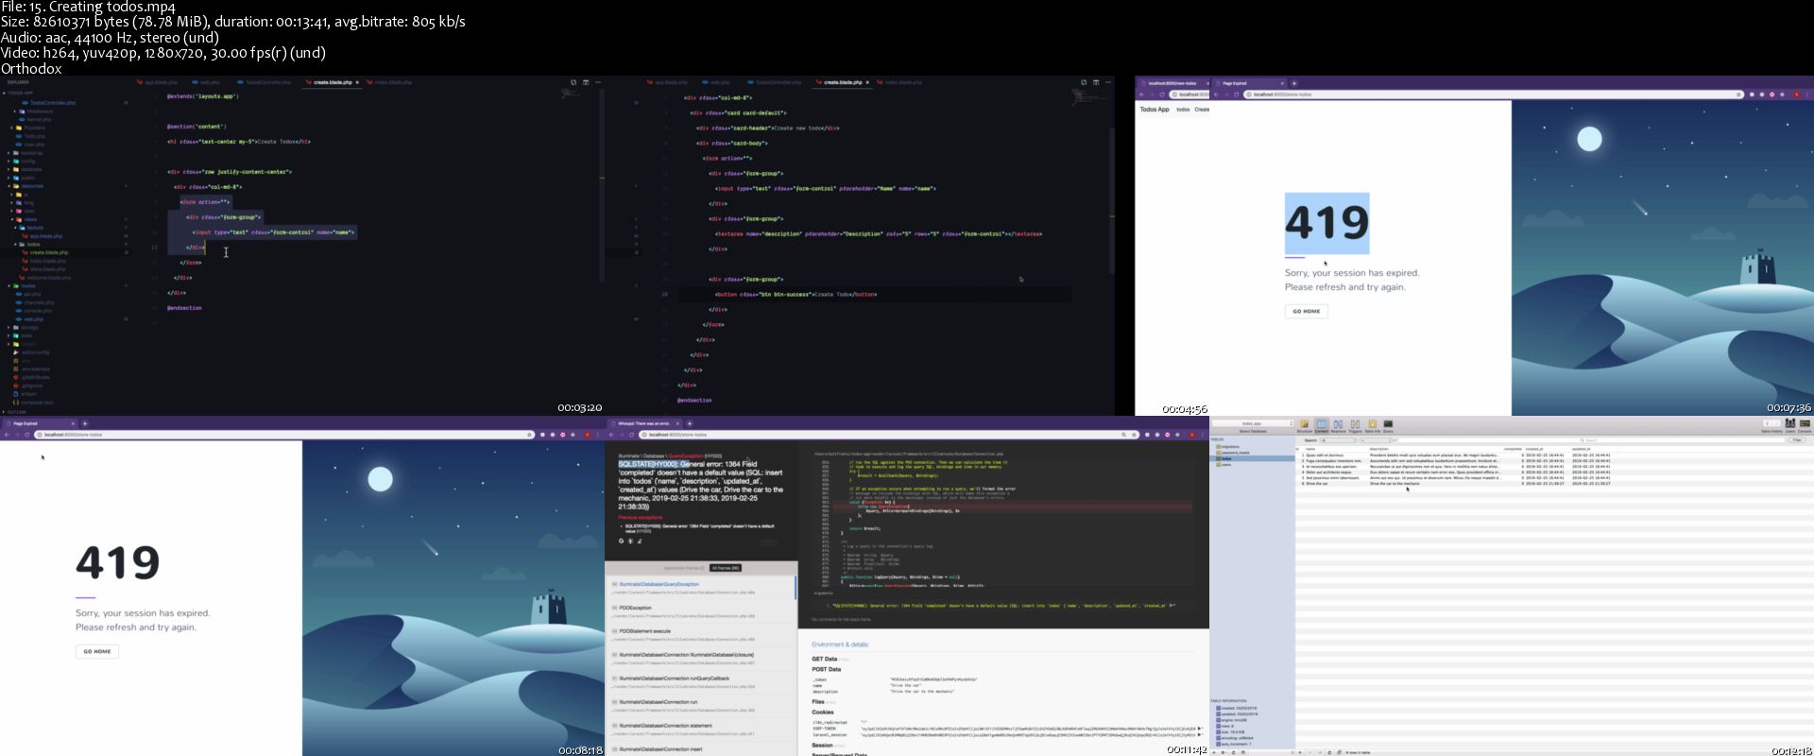This screenshot has width=1814, height=756.
Task: Open new browser tab in 00:07:36 frame
Action: tap(1293, 83)
